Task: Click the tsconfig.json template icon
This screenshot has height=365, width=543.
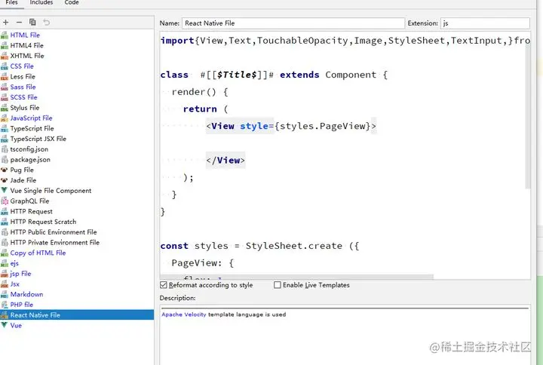Action: click(x=5, y=149)
